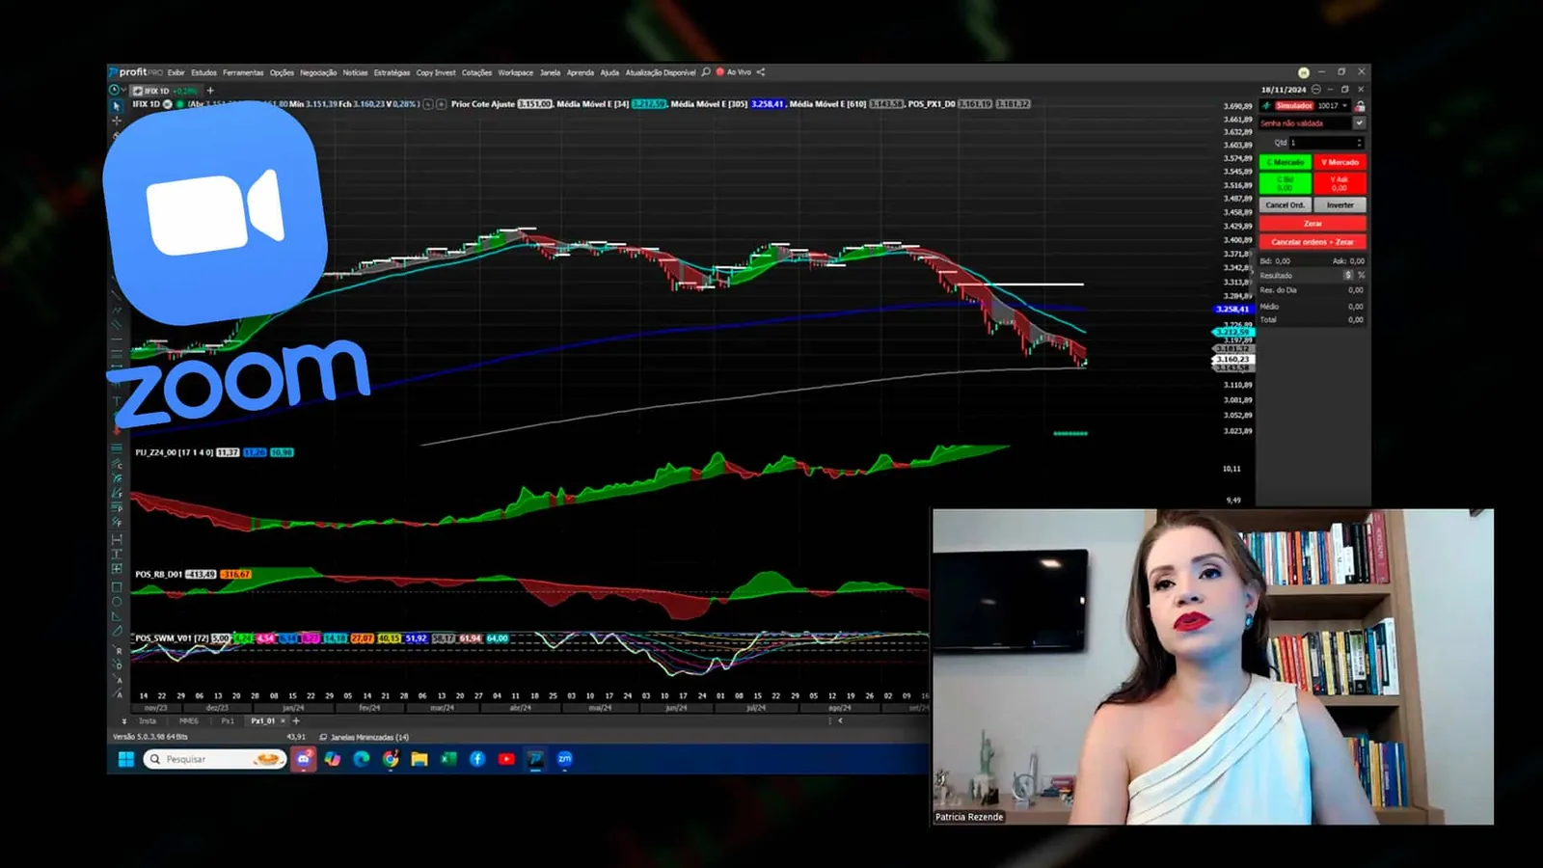
Task: Open Copilot from the taskbar
Action: click(x=333, y=759)
